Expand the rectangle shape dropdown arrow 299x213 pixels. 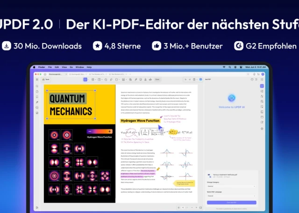(x=119, y=80)
